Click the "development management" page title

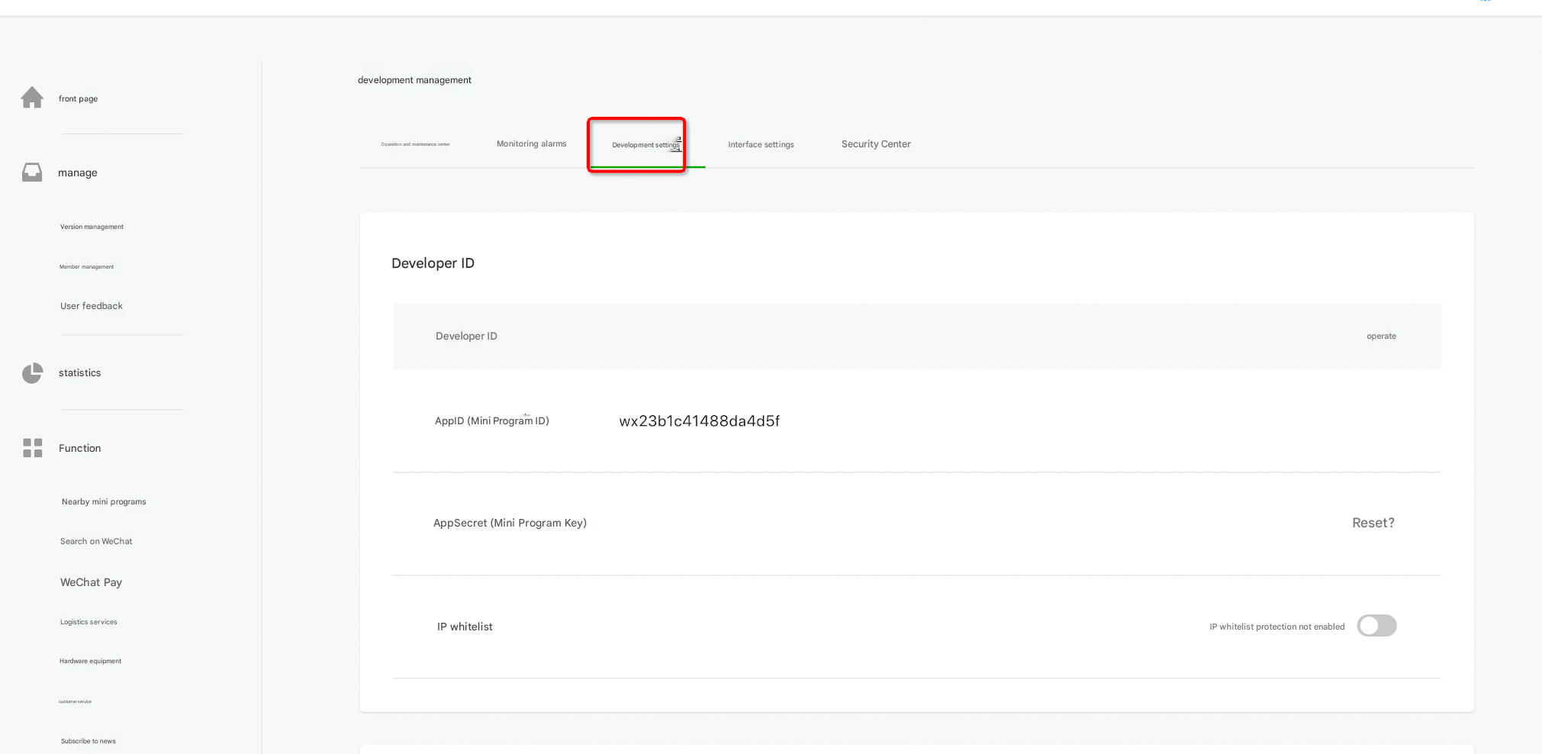point(414,80)
